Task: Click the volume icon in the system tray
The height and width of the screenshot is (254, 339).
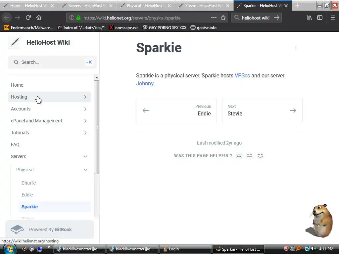Action: 314,249
